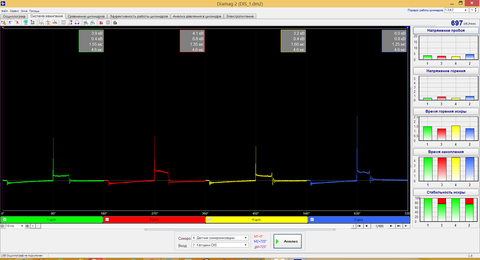Choose falling edge trigger icon
Screen dimensions: 480x260
pyautogui.click(x=17, y=22)
